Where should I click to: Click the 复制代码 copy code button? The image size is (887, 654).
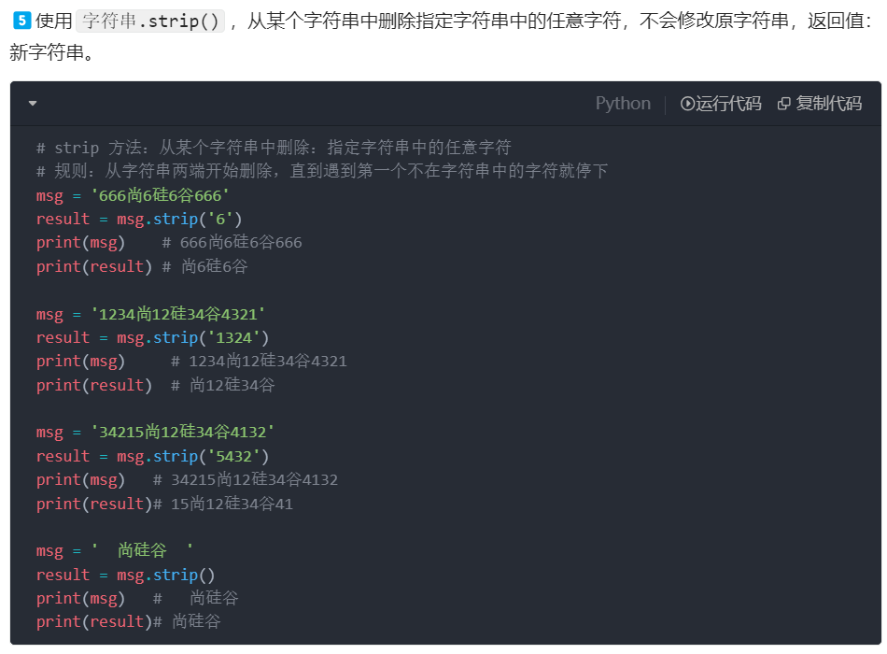pos(820,104)
